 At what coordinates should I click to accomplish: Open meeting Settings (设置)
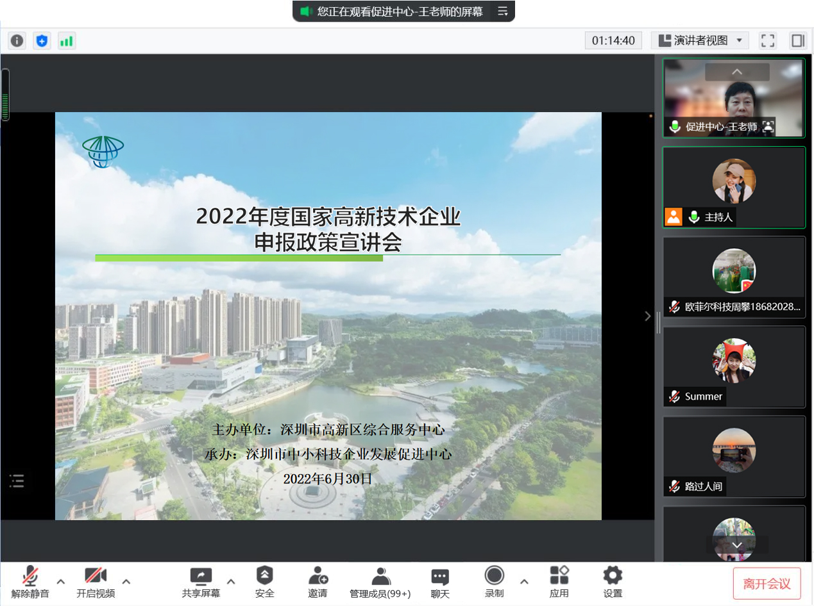pyautogui.click(x=613, y=582)
